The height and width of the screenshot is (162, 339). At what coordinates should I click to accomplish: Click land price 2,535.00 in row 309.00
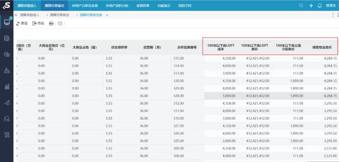tap(322, 148)
